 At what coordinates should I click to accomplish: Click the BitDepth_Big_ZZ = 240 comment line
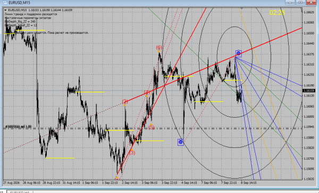coord(20,22)
